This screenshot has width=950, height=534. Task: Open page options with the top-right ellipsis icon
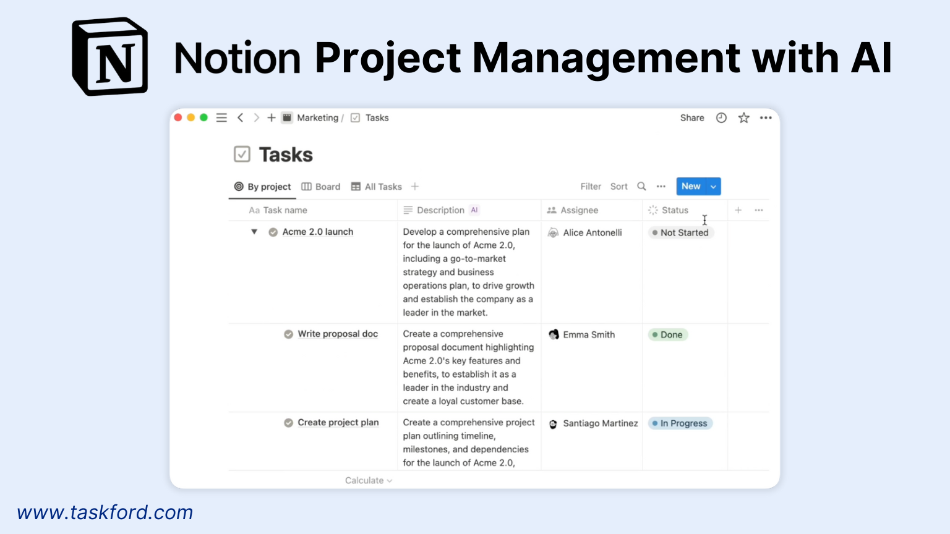point(766,117)
